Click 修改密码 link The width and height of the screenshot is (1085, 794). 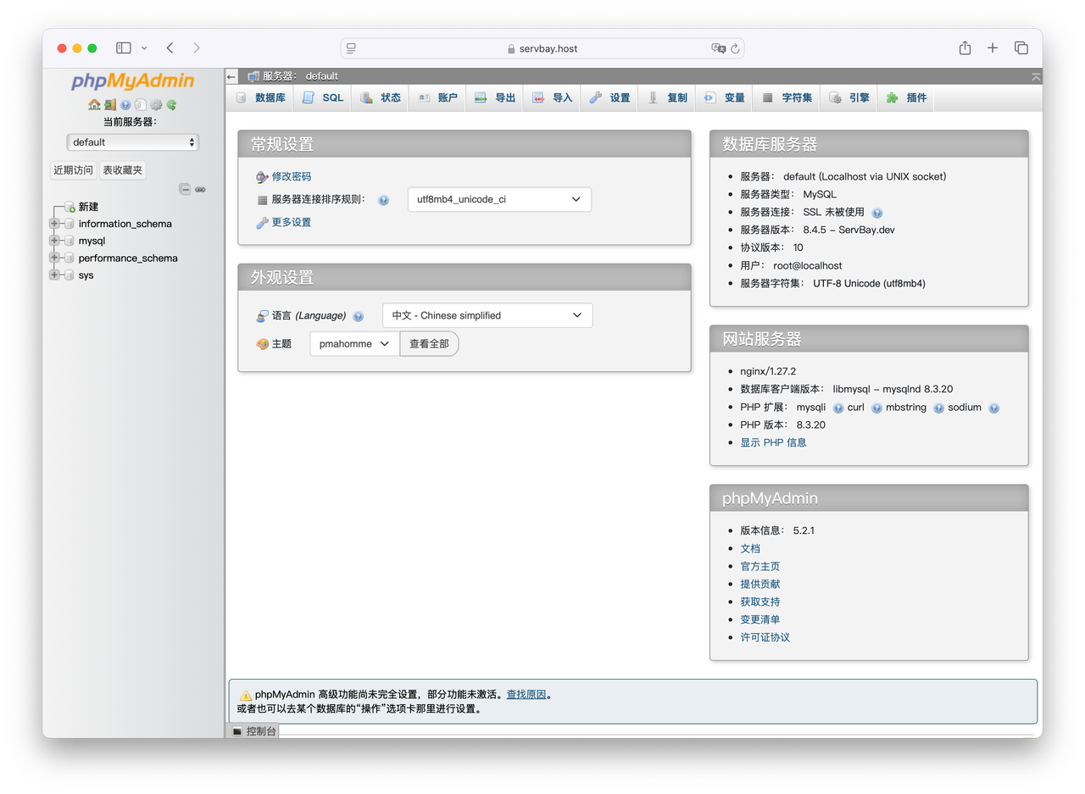(292, 176)
